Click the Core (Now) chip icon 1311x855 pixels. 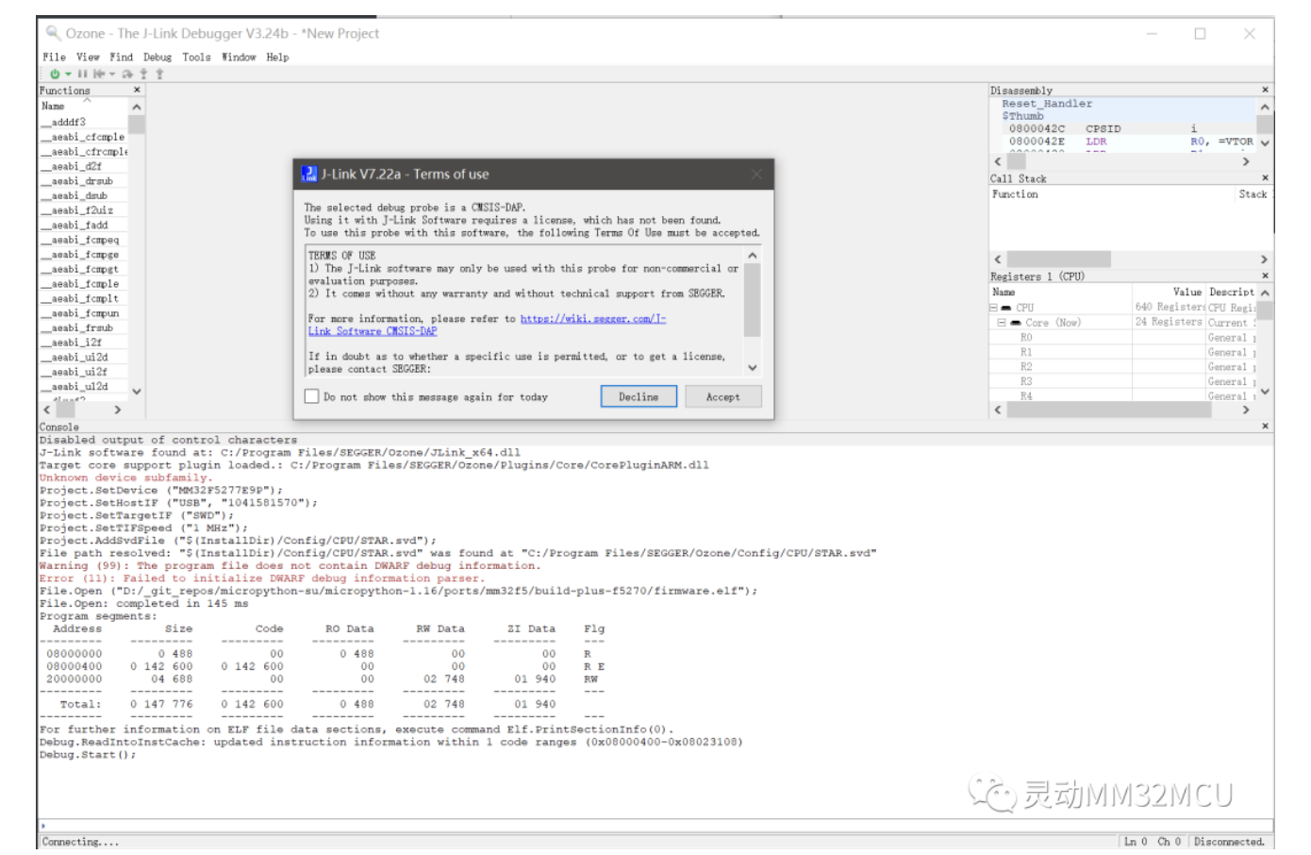coord(1016,323)
